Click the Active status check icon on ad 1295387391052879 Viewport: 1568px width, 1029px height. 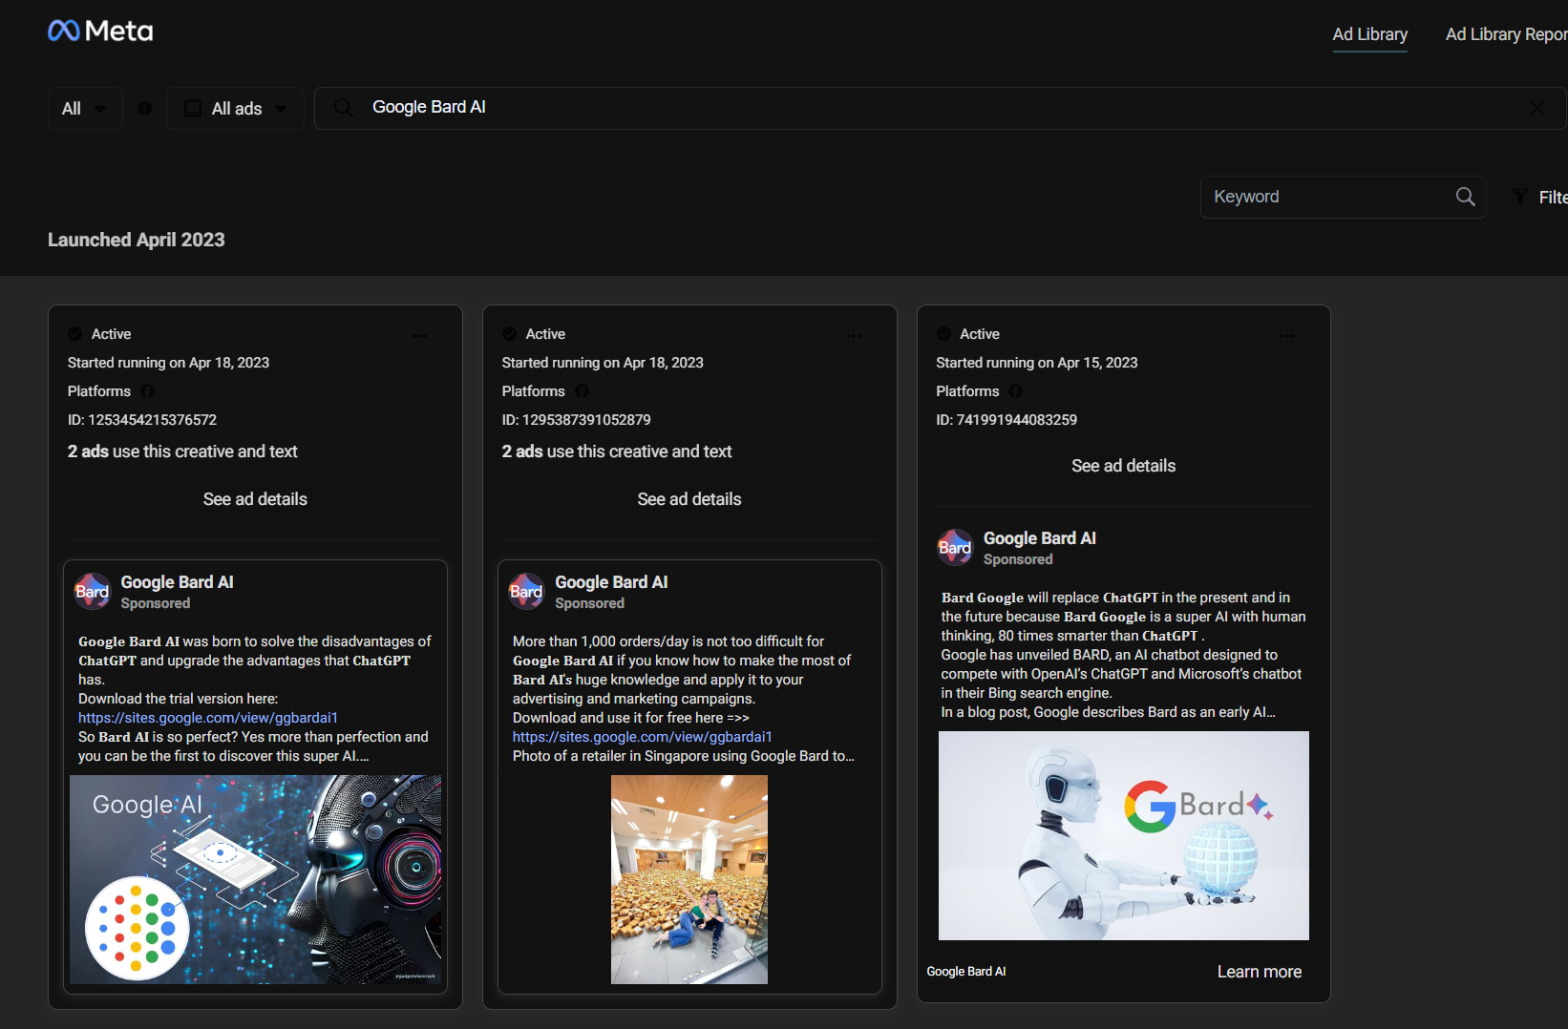tap(509, 334)
